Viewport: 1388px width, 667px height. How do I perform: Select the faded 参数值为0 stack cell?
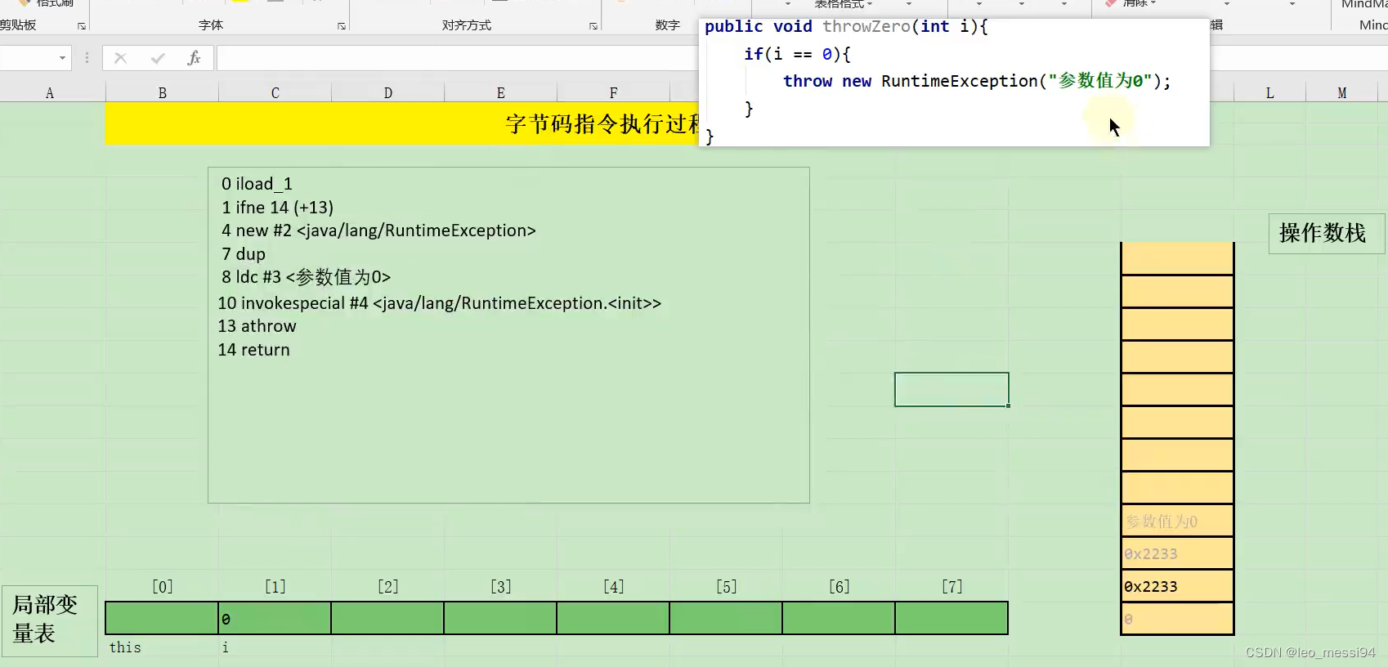tap(1177, 521)
